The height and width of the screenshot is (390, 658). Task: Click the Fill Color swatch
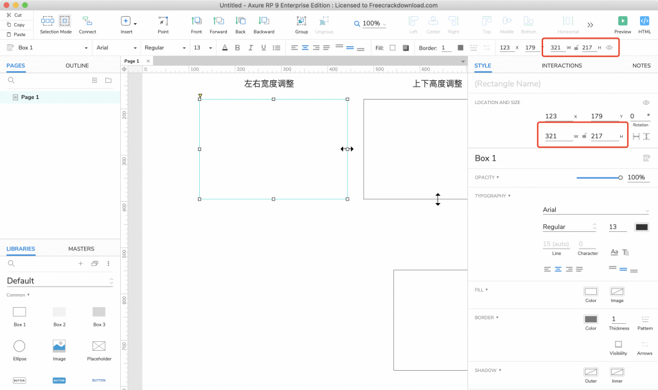[x=591, y=292]
